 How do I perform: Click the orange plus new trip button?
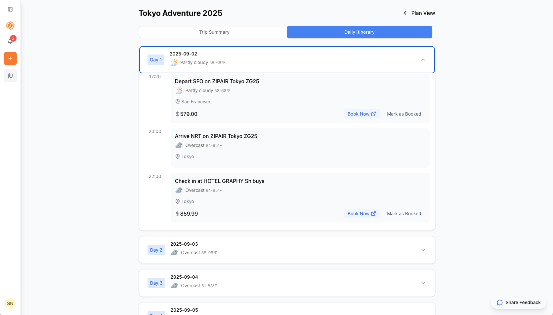coord(10,58)
